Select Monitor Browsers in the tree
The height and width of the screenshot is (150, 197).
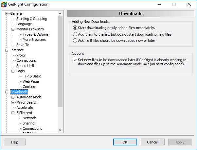[30, 29]
